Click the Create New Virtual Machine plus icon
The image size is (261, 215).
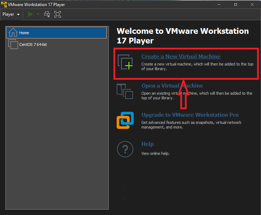125,62
